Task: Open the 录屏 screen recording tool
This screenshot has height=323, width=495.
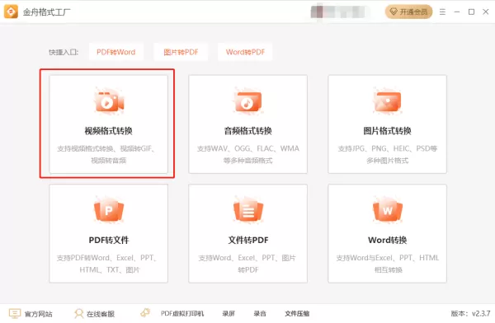Action: 229,314
